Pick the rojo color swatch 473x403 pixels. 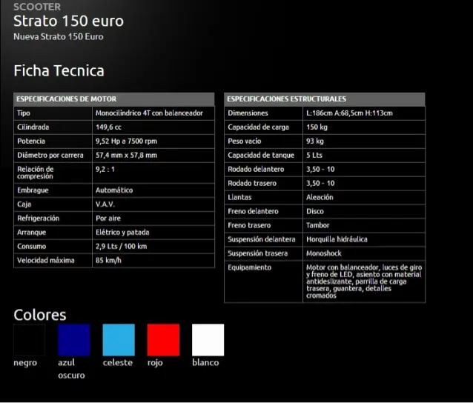point(163,340)
